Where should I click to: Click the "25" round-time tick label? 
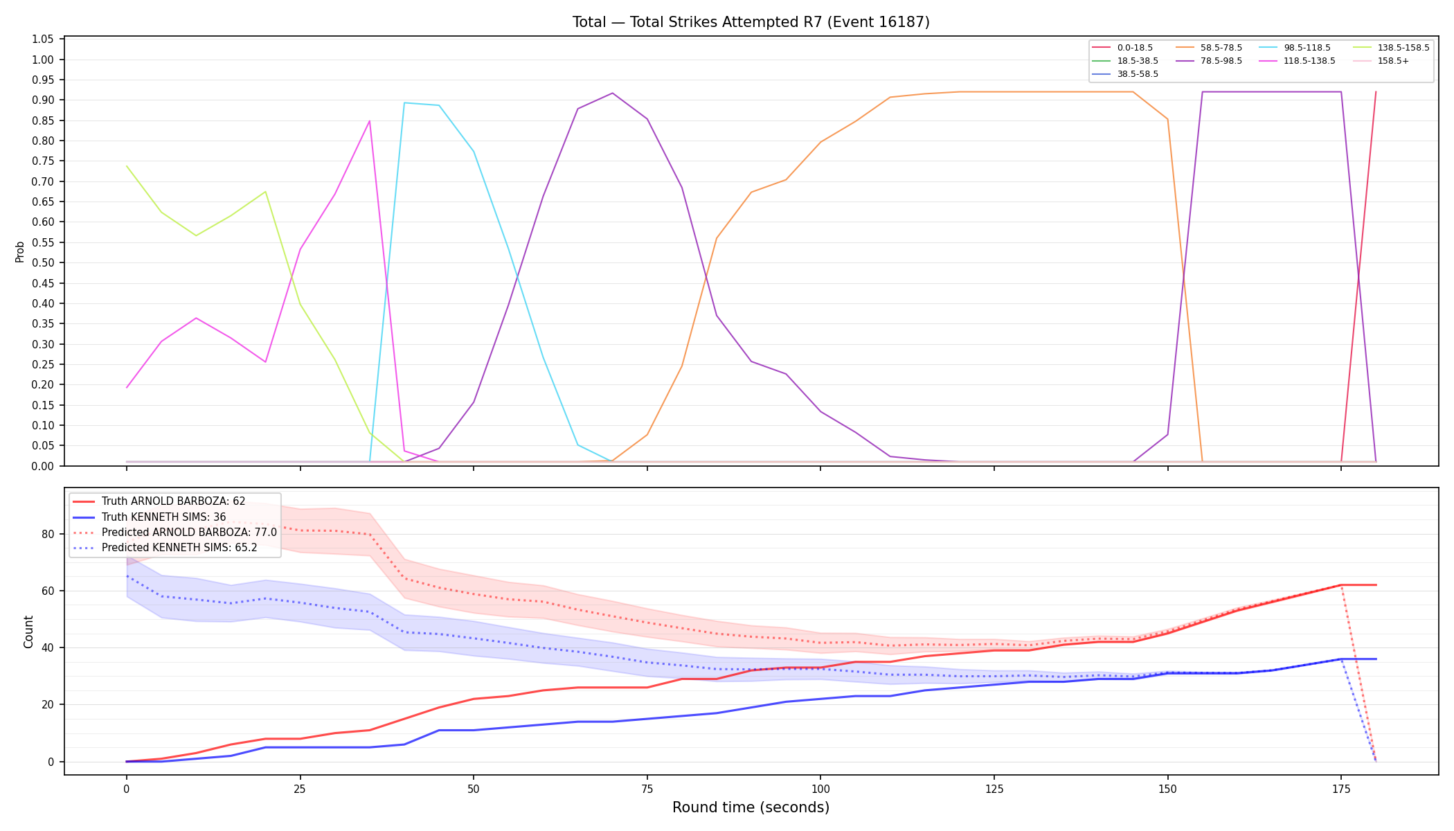click(x=300, y=789)
